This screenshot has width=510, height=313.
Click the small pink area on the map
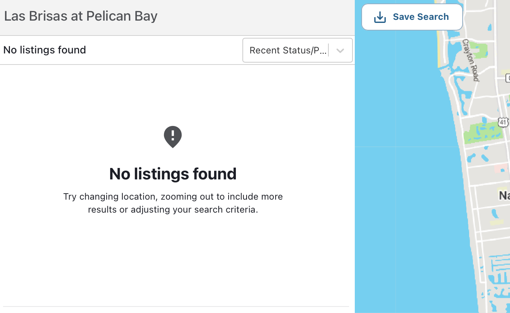(x=500, y=168)
